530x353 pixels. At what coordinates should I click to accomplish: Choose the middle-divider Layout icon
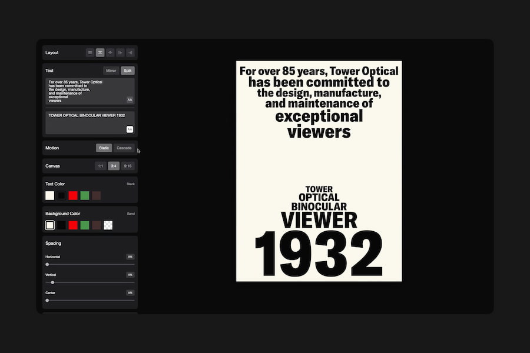point(110,53)
